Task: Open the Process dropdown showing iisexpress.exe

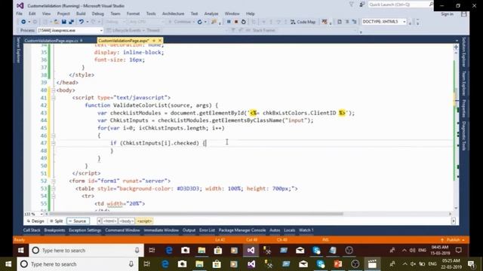Action: [x=70, y=30]
